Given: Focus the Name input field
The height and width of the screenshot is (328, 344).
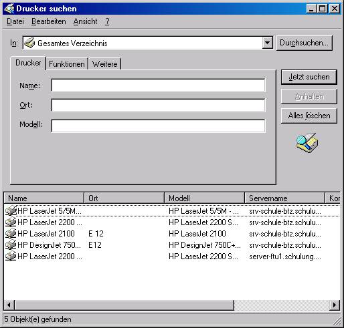Looking at the screenshot, I should coord(158,85).
